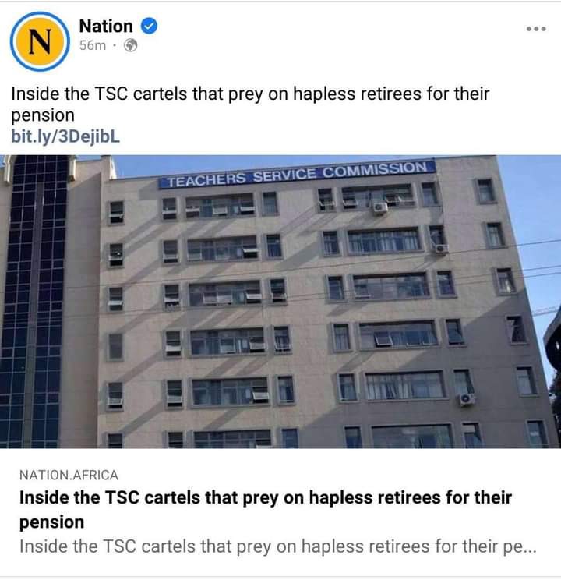
Task: Click the NATION.AFRICA source label
Action: click(69, 475)
